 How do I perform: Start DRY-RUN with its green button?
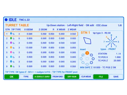point(72,77)
